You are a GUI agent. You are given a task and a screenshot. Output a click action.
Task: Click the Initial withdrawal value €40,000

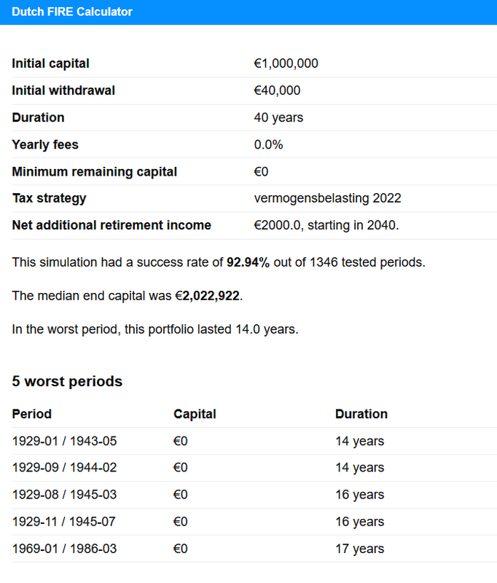[x=277, y=90]
